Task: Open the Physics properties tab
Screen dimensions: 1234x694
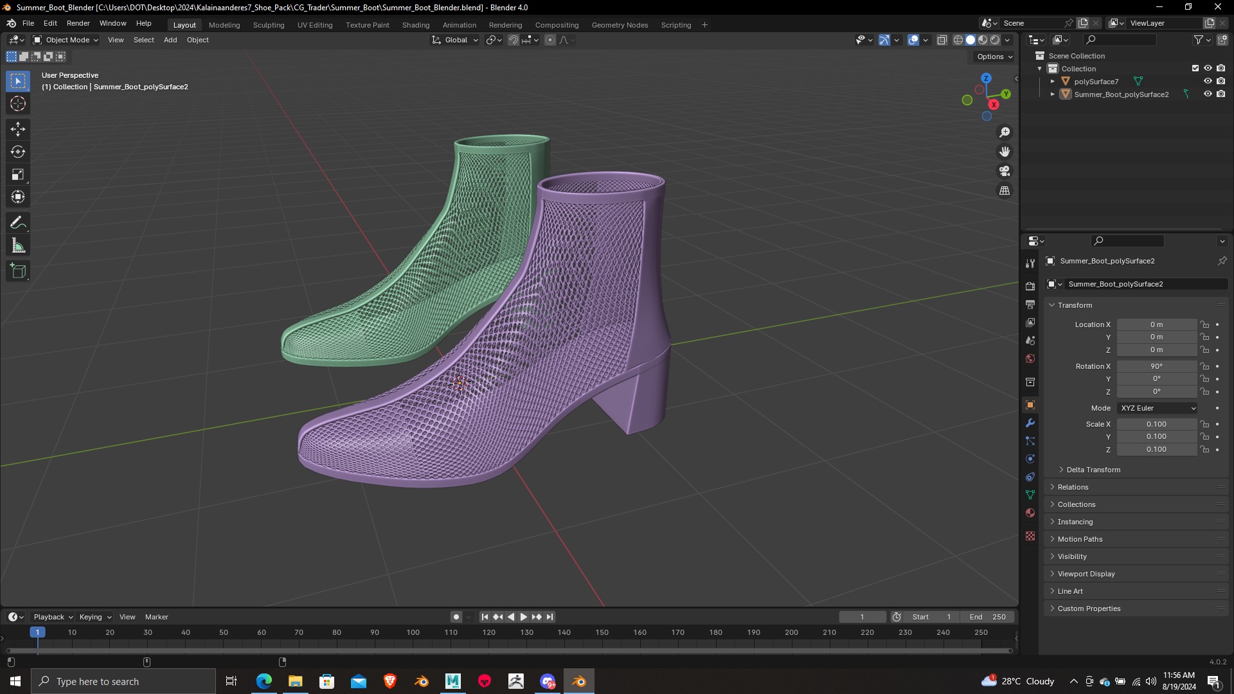Action: (x=1030, y=459)
